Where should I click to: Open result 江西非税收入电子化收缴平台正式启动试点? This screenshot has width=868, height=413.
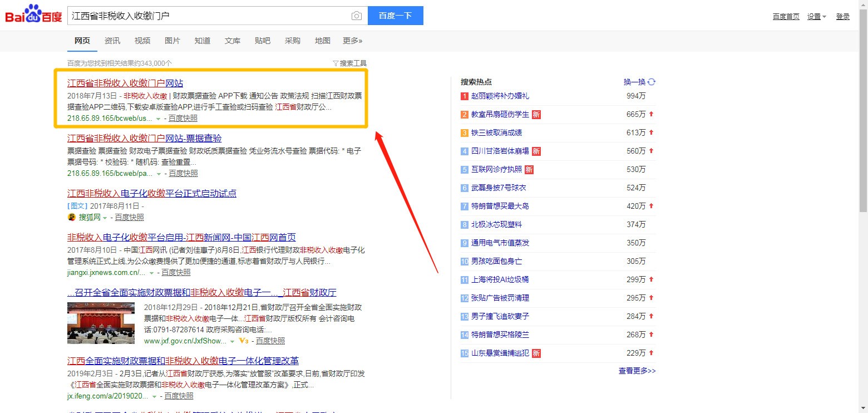coord(152,194)
